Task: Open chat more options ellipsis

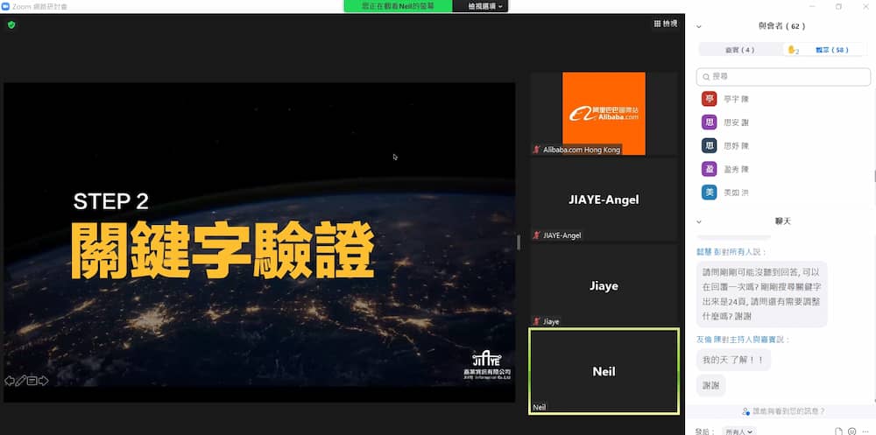Action: [x=865, y=431]
